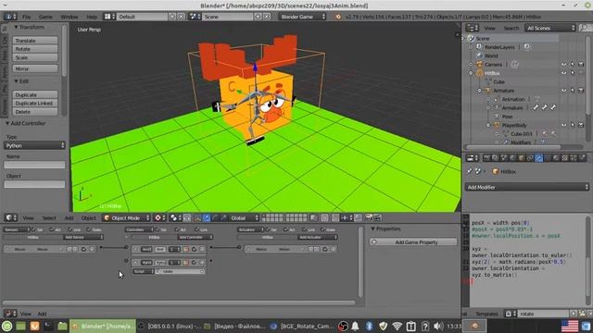Toggle the Sensors State checkbox
Viewport: 593px width, 333px height.
(88, 229)
